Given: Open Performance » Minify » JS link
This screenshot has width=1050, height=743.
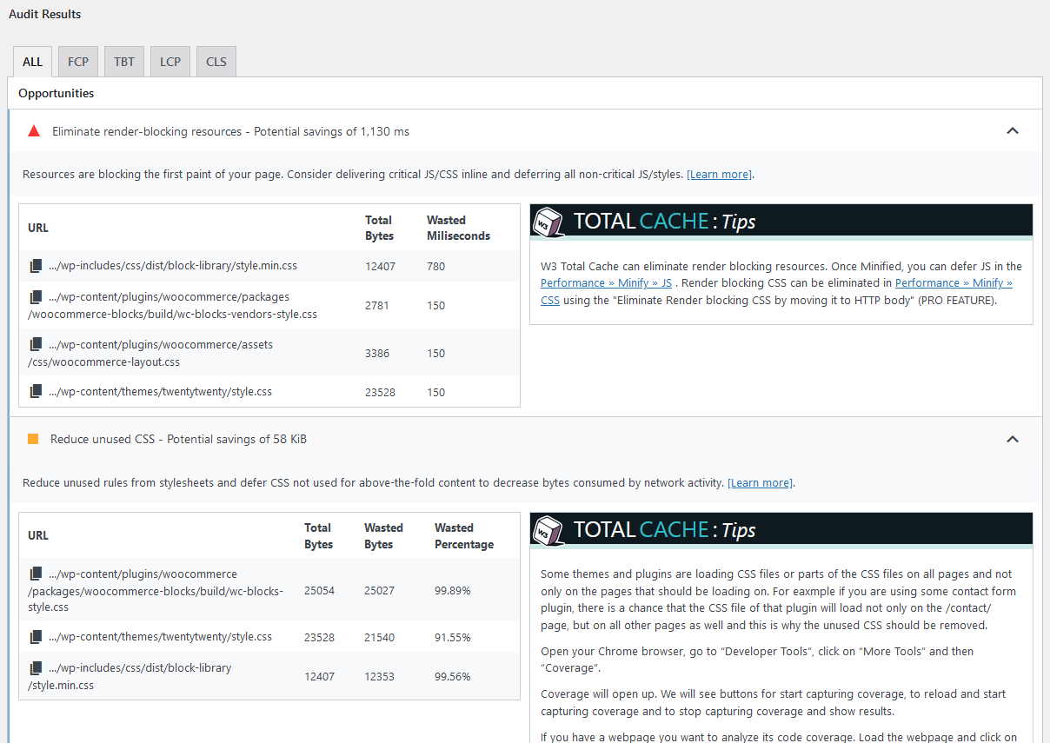Looking at the screenshot, I should (x=606, y=283).
